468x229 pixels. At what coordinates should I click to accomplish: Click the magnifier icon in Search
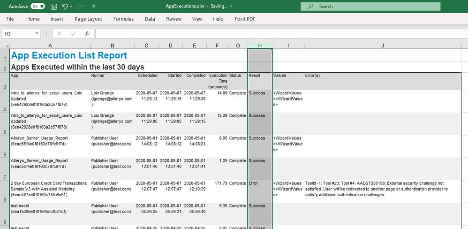click(310, 6)
